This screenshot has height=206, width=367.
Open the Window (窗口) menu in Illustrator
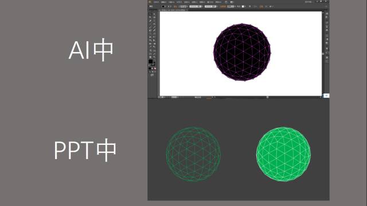210,2
